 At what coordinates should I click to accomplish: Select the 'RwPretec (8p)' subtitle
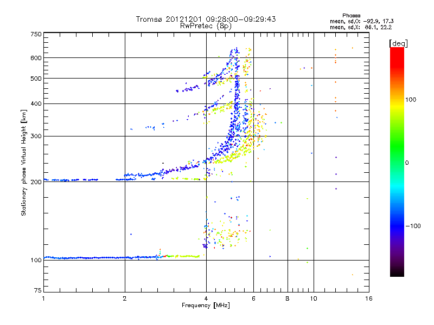click(206, 26)
